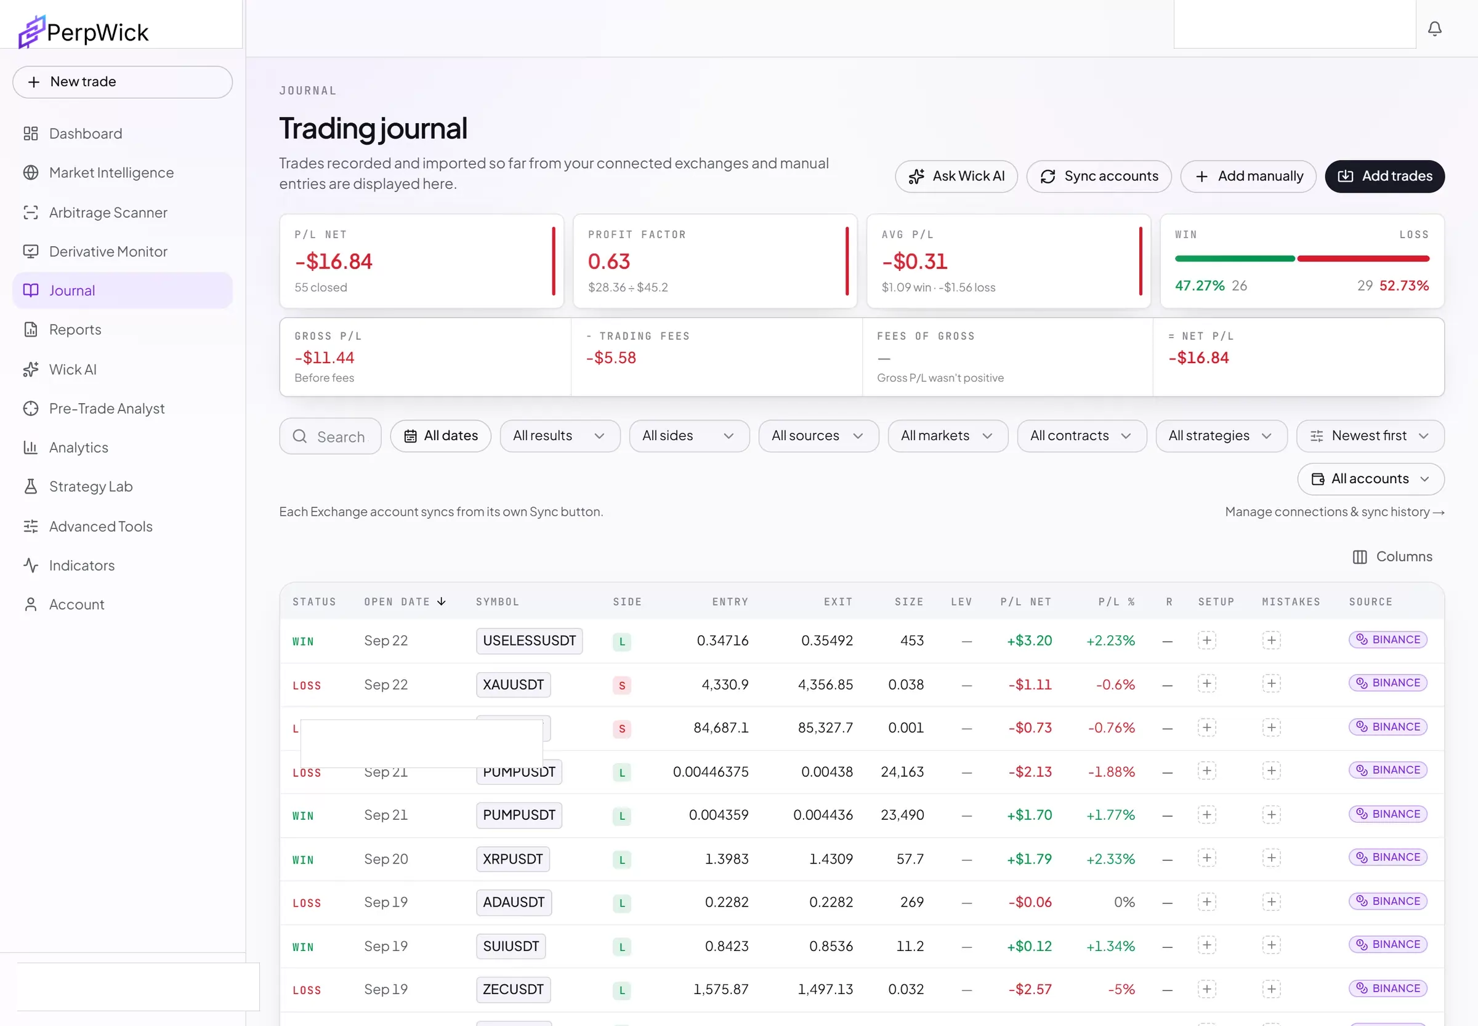Screen dimensions: 1478x1026
Task: Click the Ask Wick AI button
Action: pos(956,176)
